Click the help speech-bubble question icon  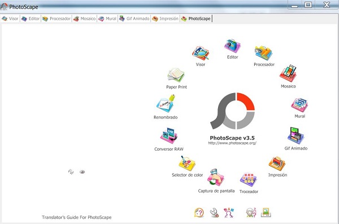(x=199, y=213)
